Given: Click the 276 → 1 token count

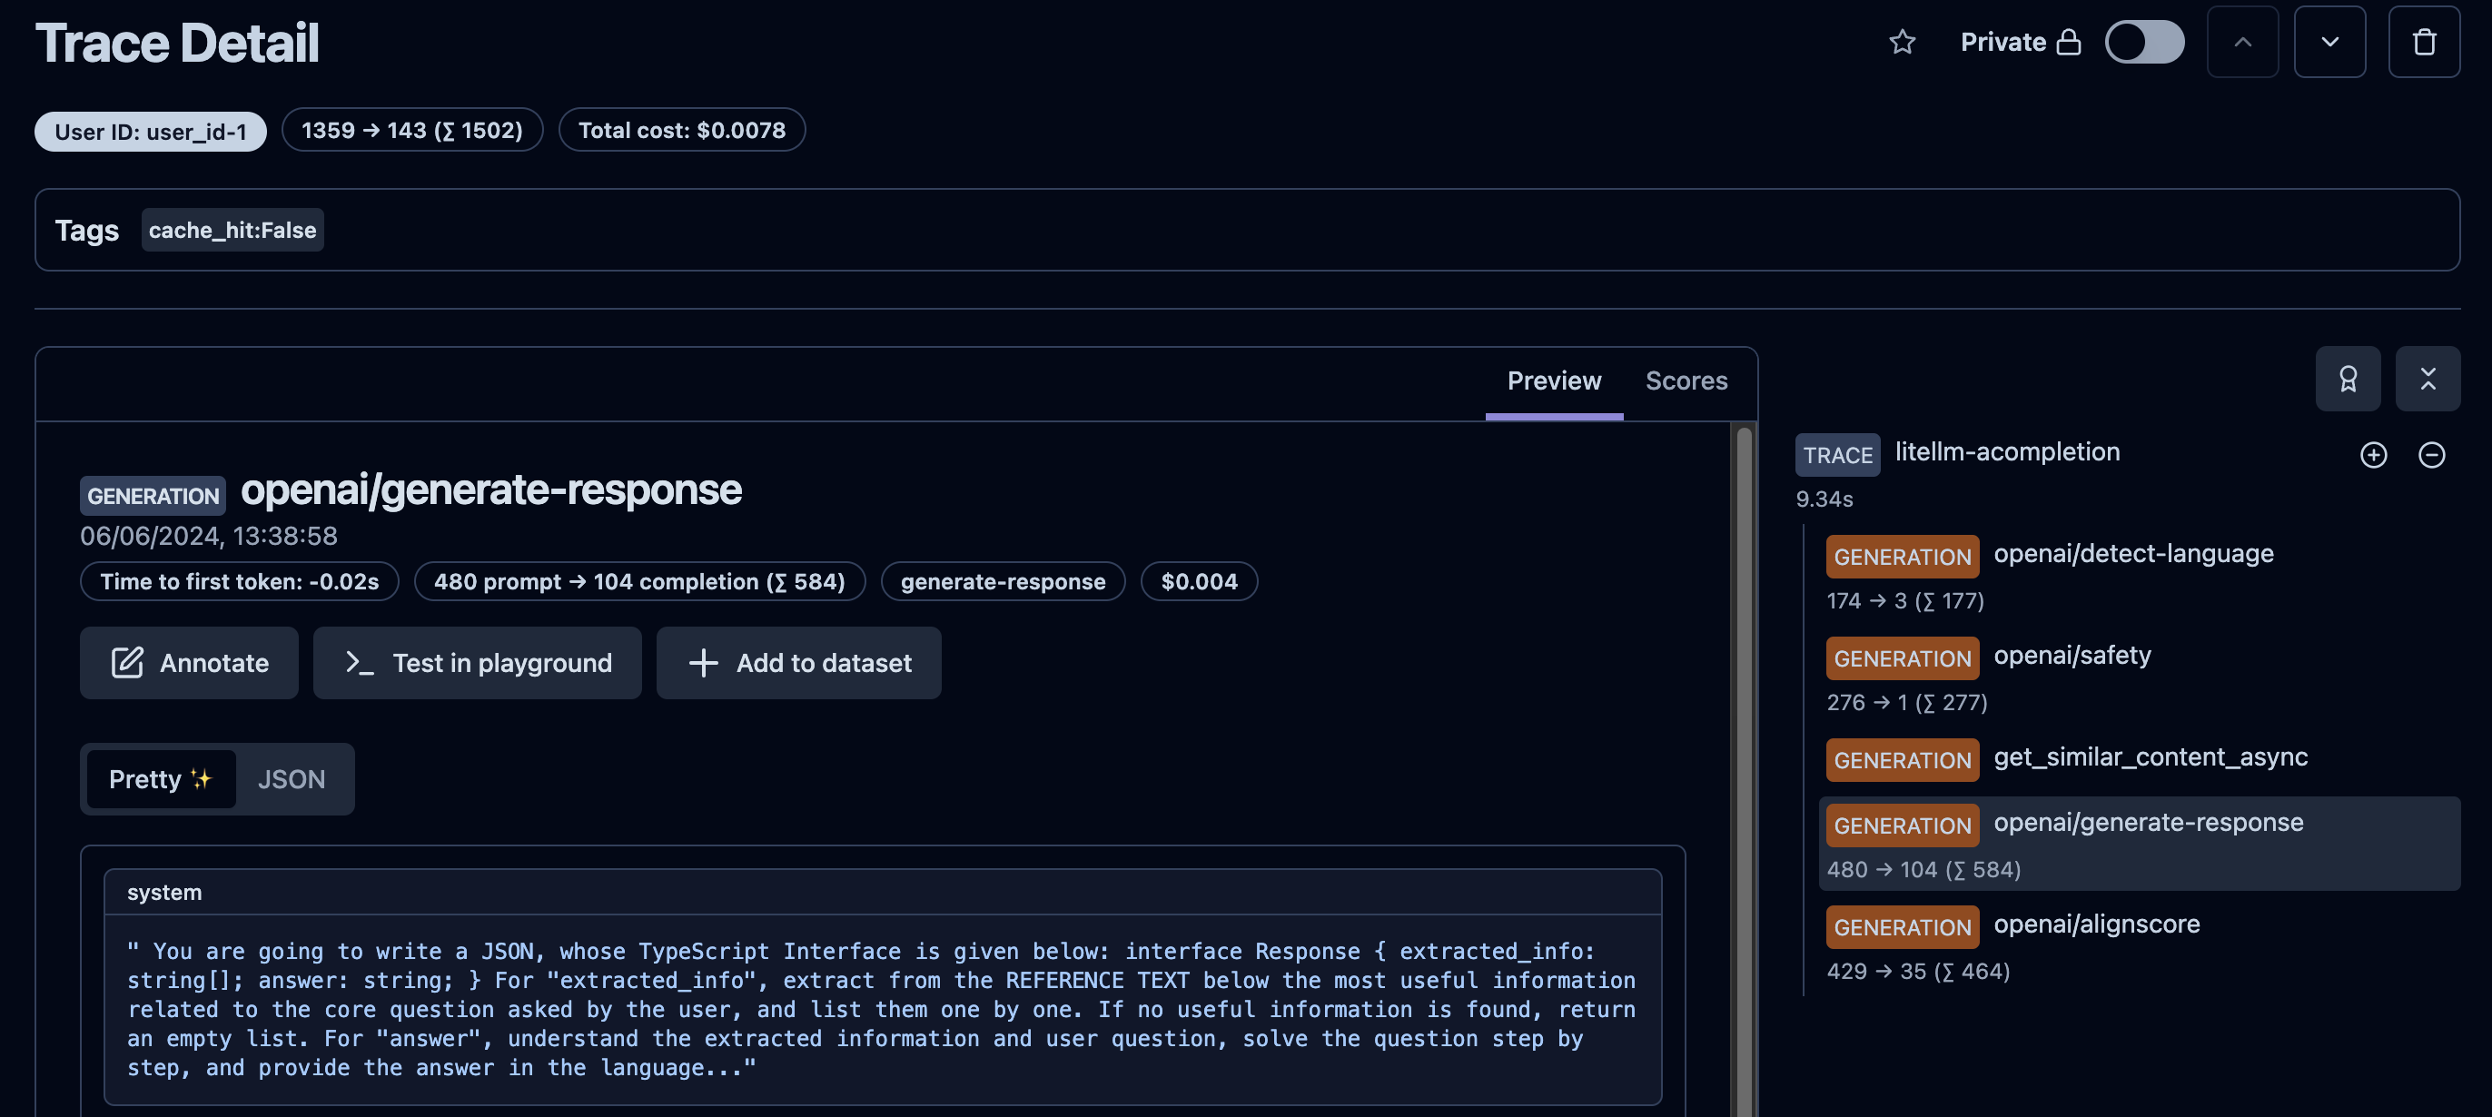Looking at the screenshot, I should (x=1905, y=702).
